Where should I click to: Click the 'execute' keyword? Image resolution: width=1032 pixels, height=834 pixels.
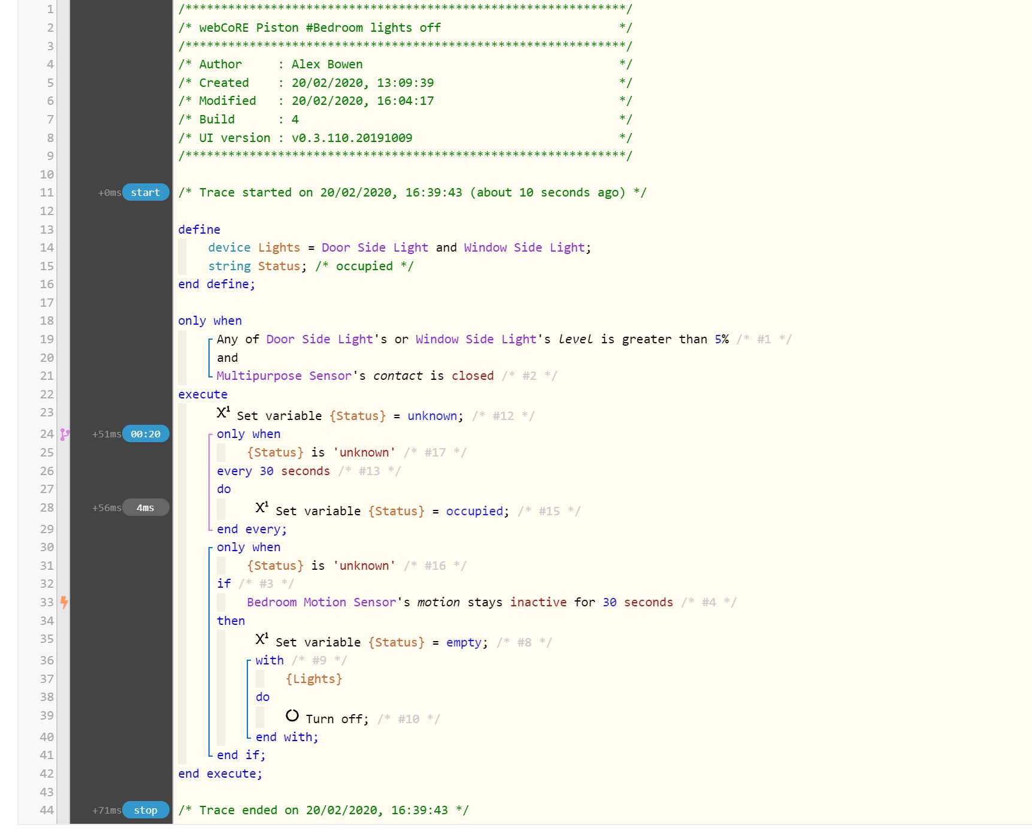202,394
